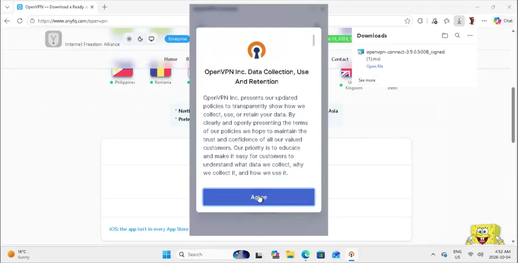
Task: Click the OpenVPN dialog scrollbar thumb
Action: [x=314, y=40]
